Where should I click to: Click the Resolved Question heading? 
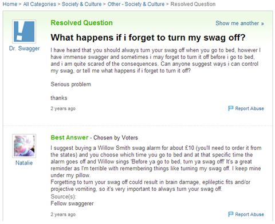click(x=82, y=23)
